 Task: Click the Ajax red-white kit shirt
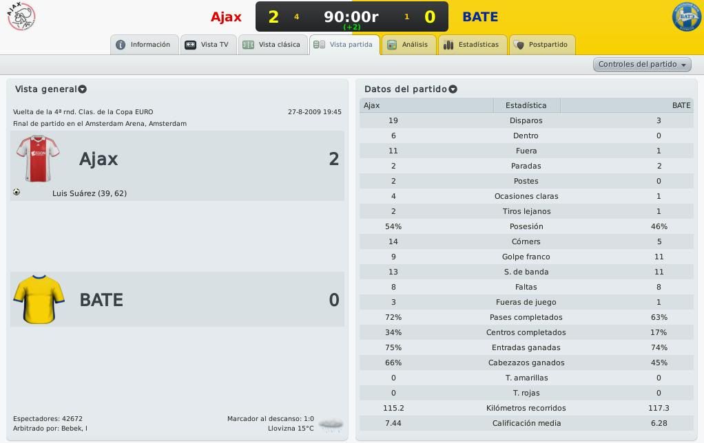[39, 159]
